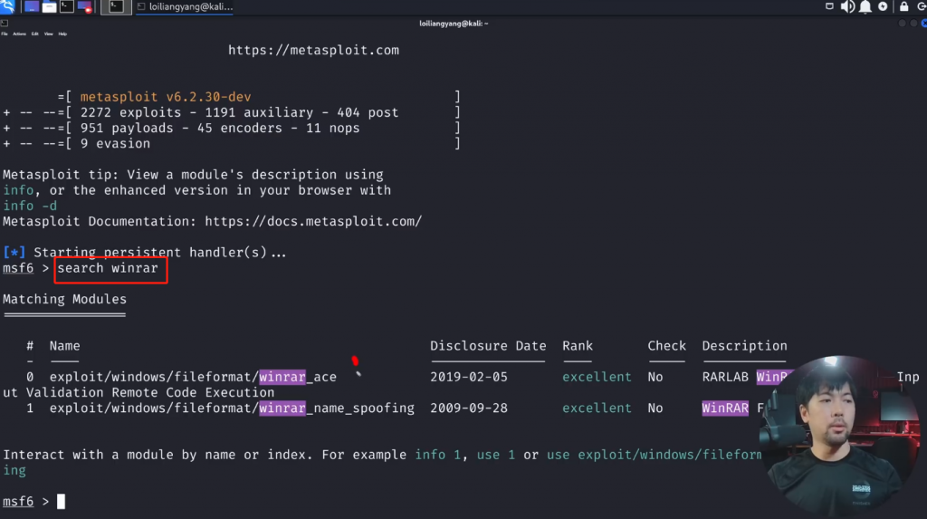Open the file manager panel launcher
The image size is (927, 519).
[49, 7]
